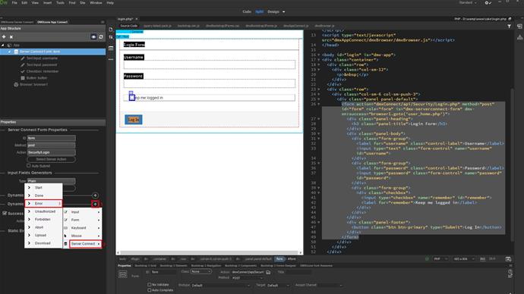Choose Upload from the events menu
This screenshot has height=294, width=524.
(x=43, y=235)
